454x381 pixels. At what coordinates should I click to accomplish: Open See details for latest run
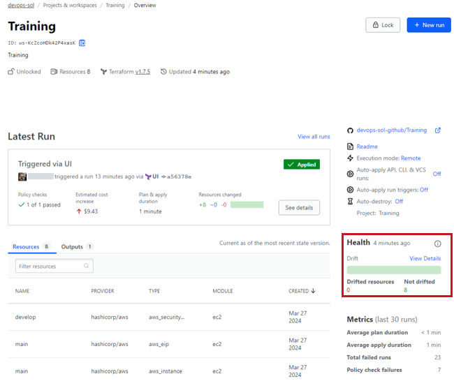coord(299,208)
